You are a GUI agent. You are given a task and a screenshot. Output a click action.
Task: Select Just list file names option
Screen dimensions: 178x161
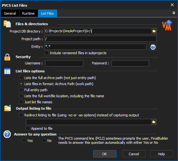coord(21,102)
